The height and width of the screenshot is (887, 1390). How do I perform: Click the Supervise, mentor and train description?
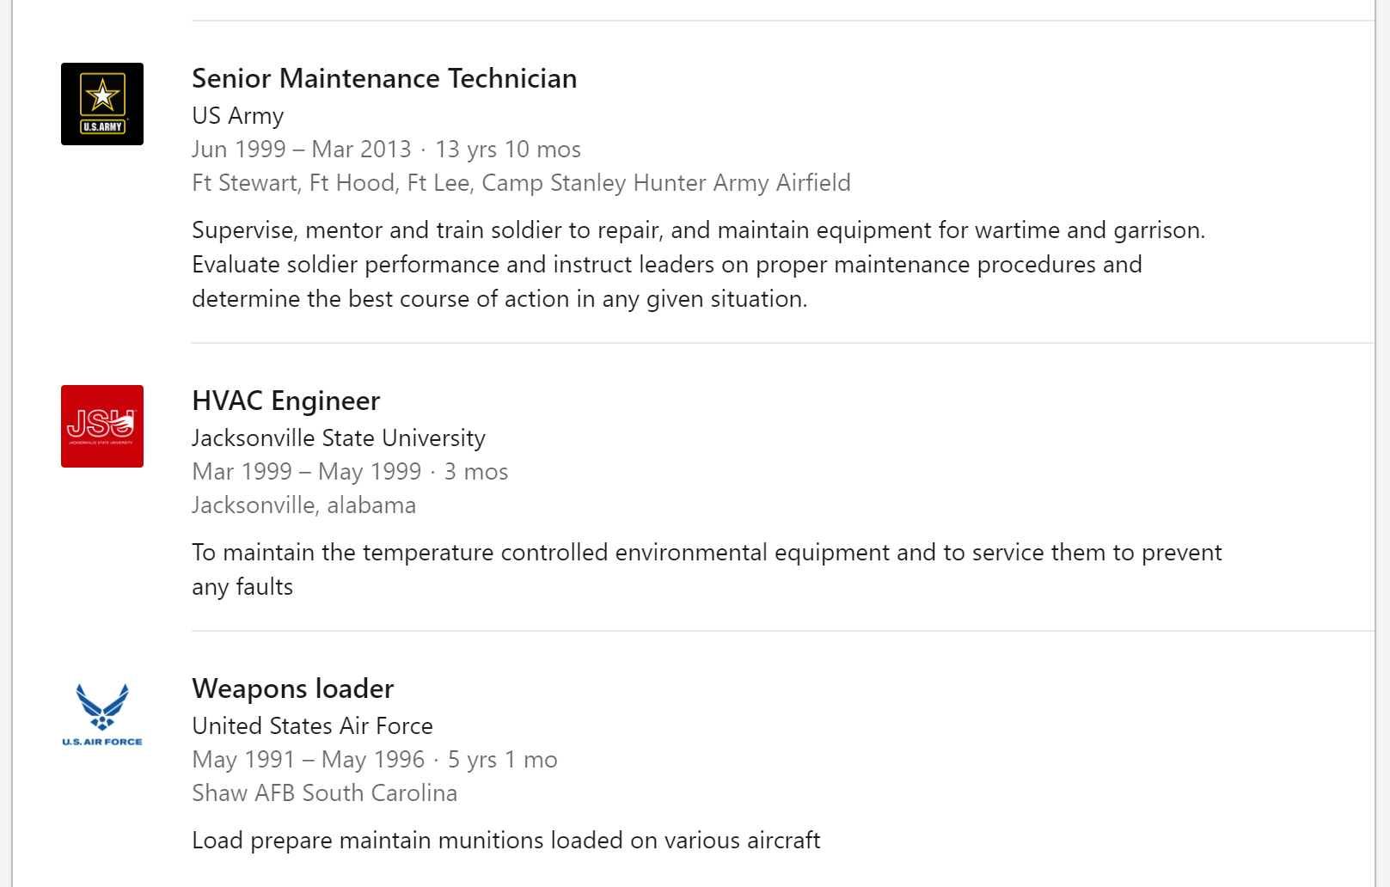(x=698, y=230)
